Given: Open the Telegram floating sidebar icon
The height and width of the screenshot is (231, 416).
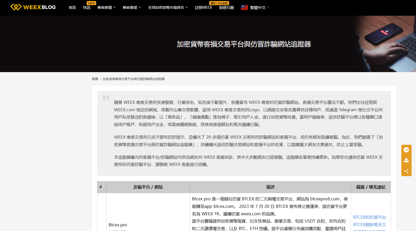Looking at the screenshot, I should point(406,150).
